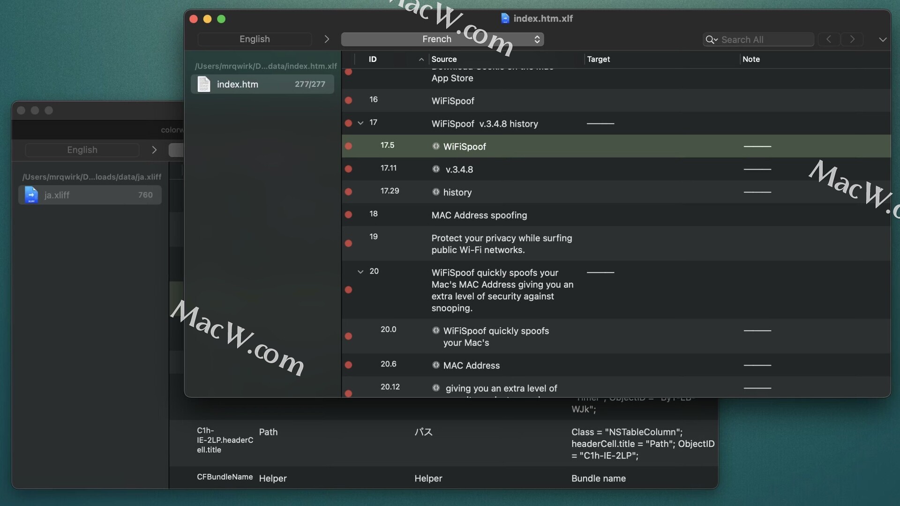Click 'Path' source cell in back window
This screenshot has height=506, width=900.
[x=268, y=432]
